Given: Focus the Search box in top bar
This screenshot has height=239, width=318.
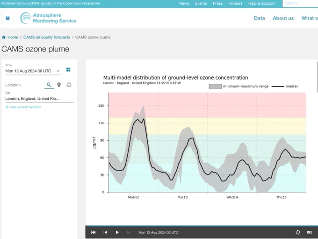Looking at the screenshot, I should (x=300, y=3).
